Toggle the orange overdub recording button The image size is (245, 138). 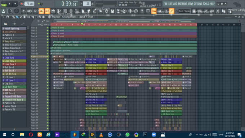pyautogui.click(x=41, y=11)
